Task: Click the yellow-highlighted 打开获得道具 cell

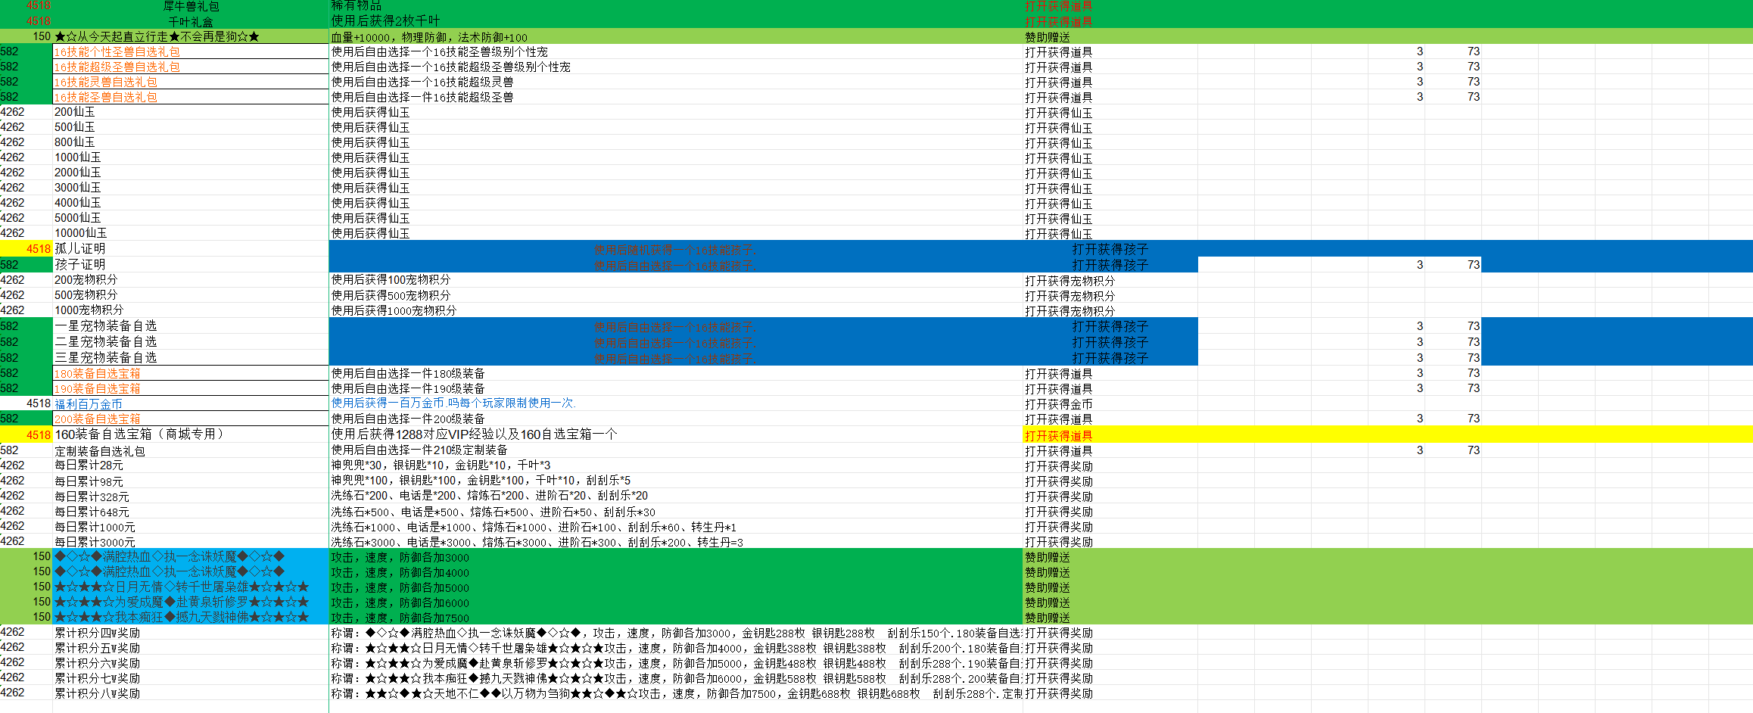Action: click(1058, 435)
